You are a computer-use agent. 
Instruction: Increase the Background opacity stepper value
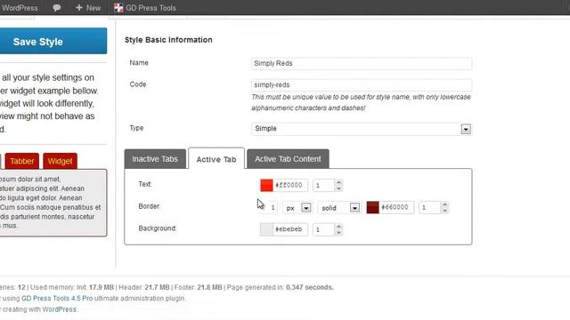(338, 227)
